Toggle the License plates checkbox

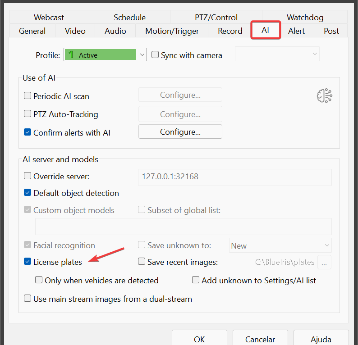[28, 262]
